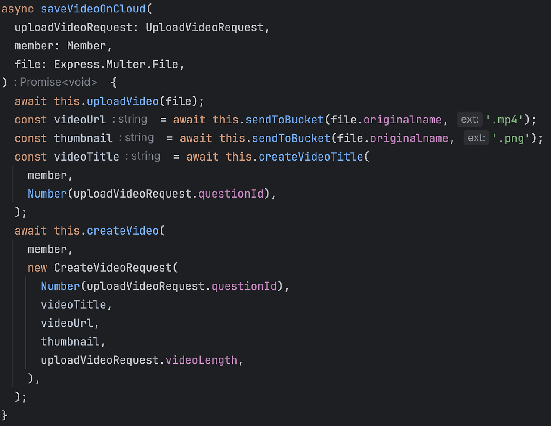Click the async keyword
This screenshot has height=426, width=551.
pos(18,9)
